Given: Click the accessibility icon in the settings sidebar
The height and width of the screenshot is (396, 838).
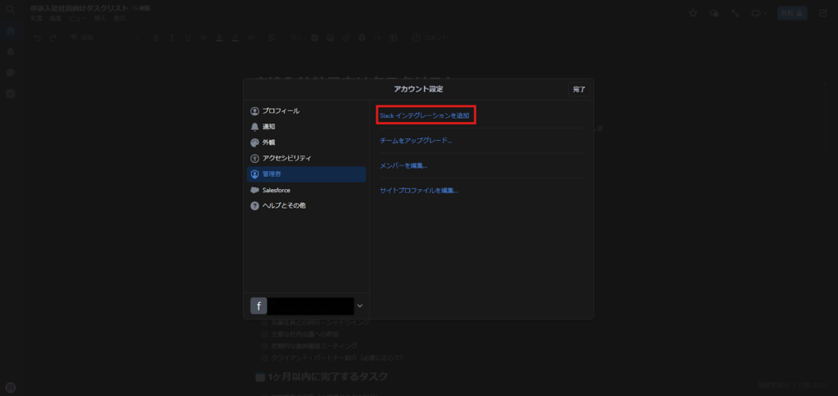Looking at the screenshot, I should (x=255, y=158).
